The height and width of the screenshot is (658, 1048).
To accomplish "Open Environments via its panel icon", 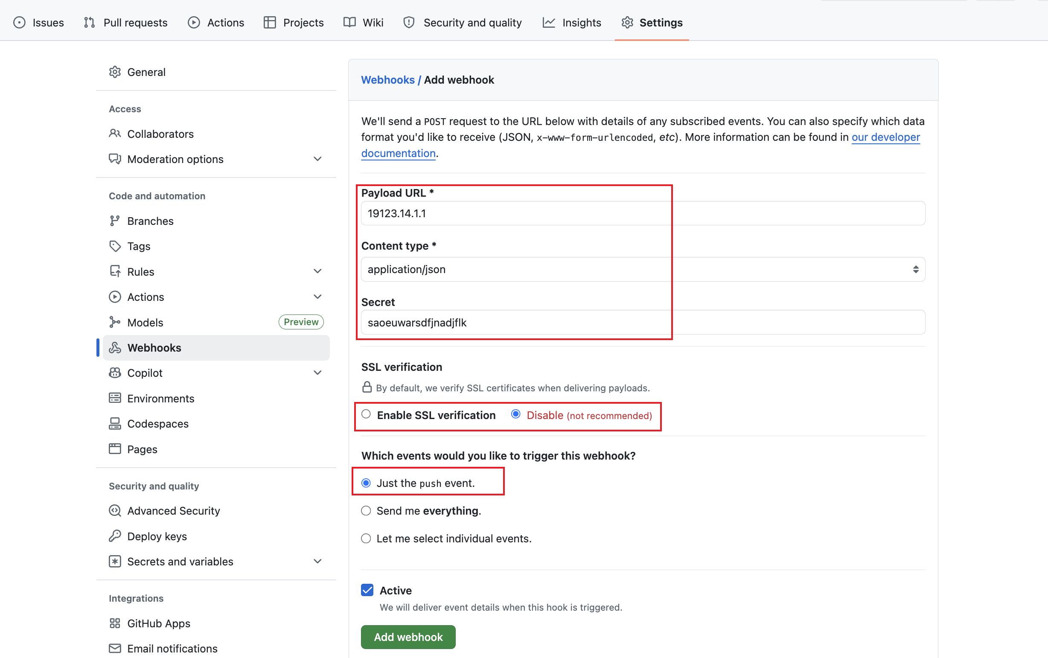I will (114, 398).
